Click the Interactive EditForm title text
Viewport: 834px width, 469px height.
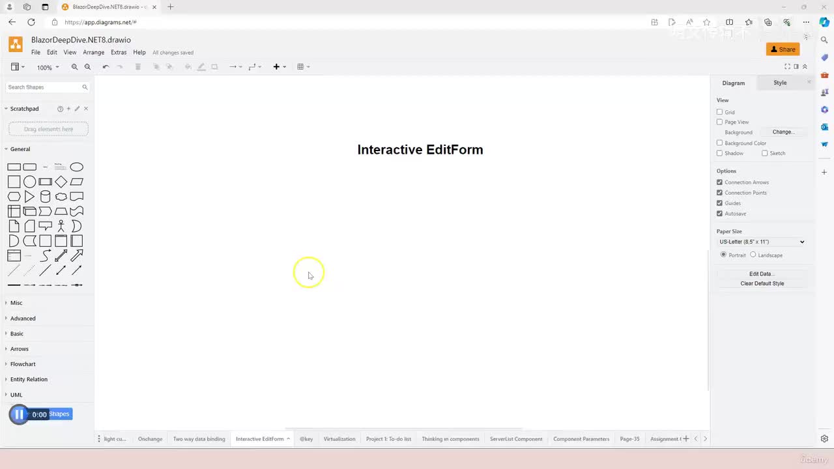(x=420, y=150)
